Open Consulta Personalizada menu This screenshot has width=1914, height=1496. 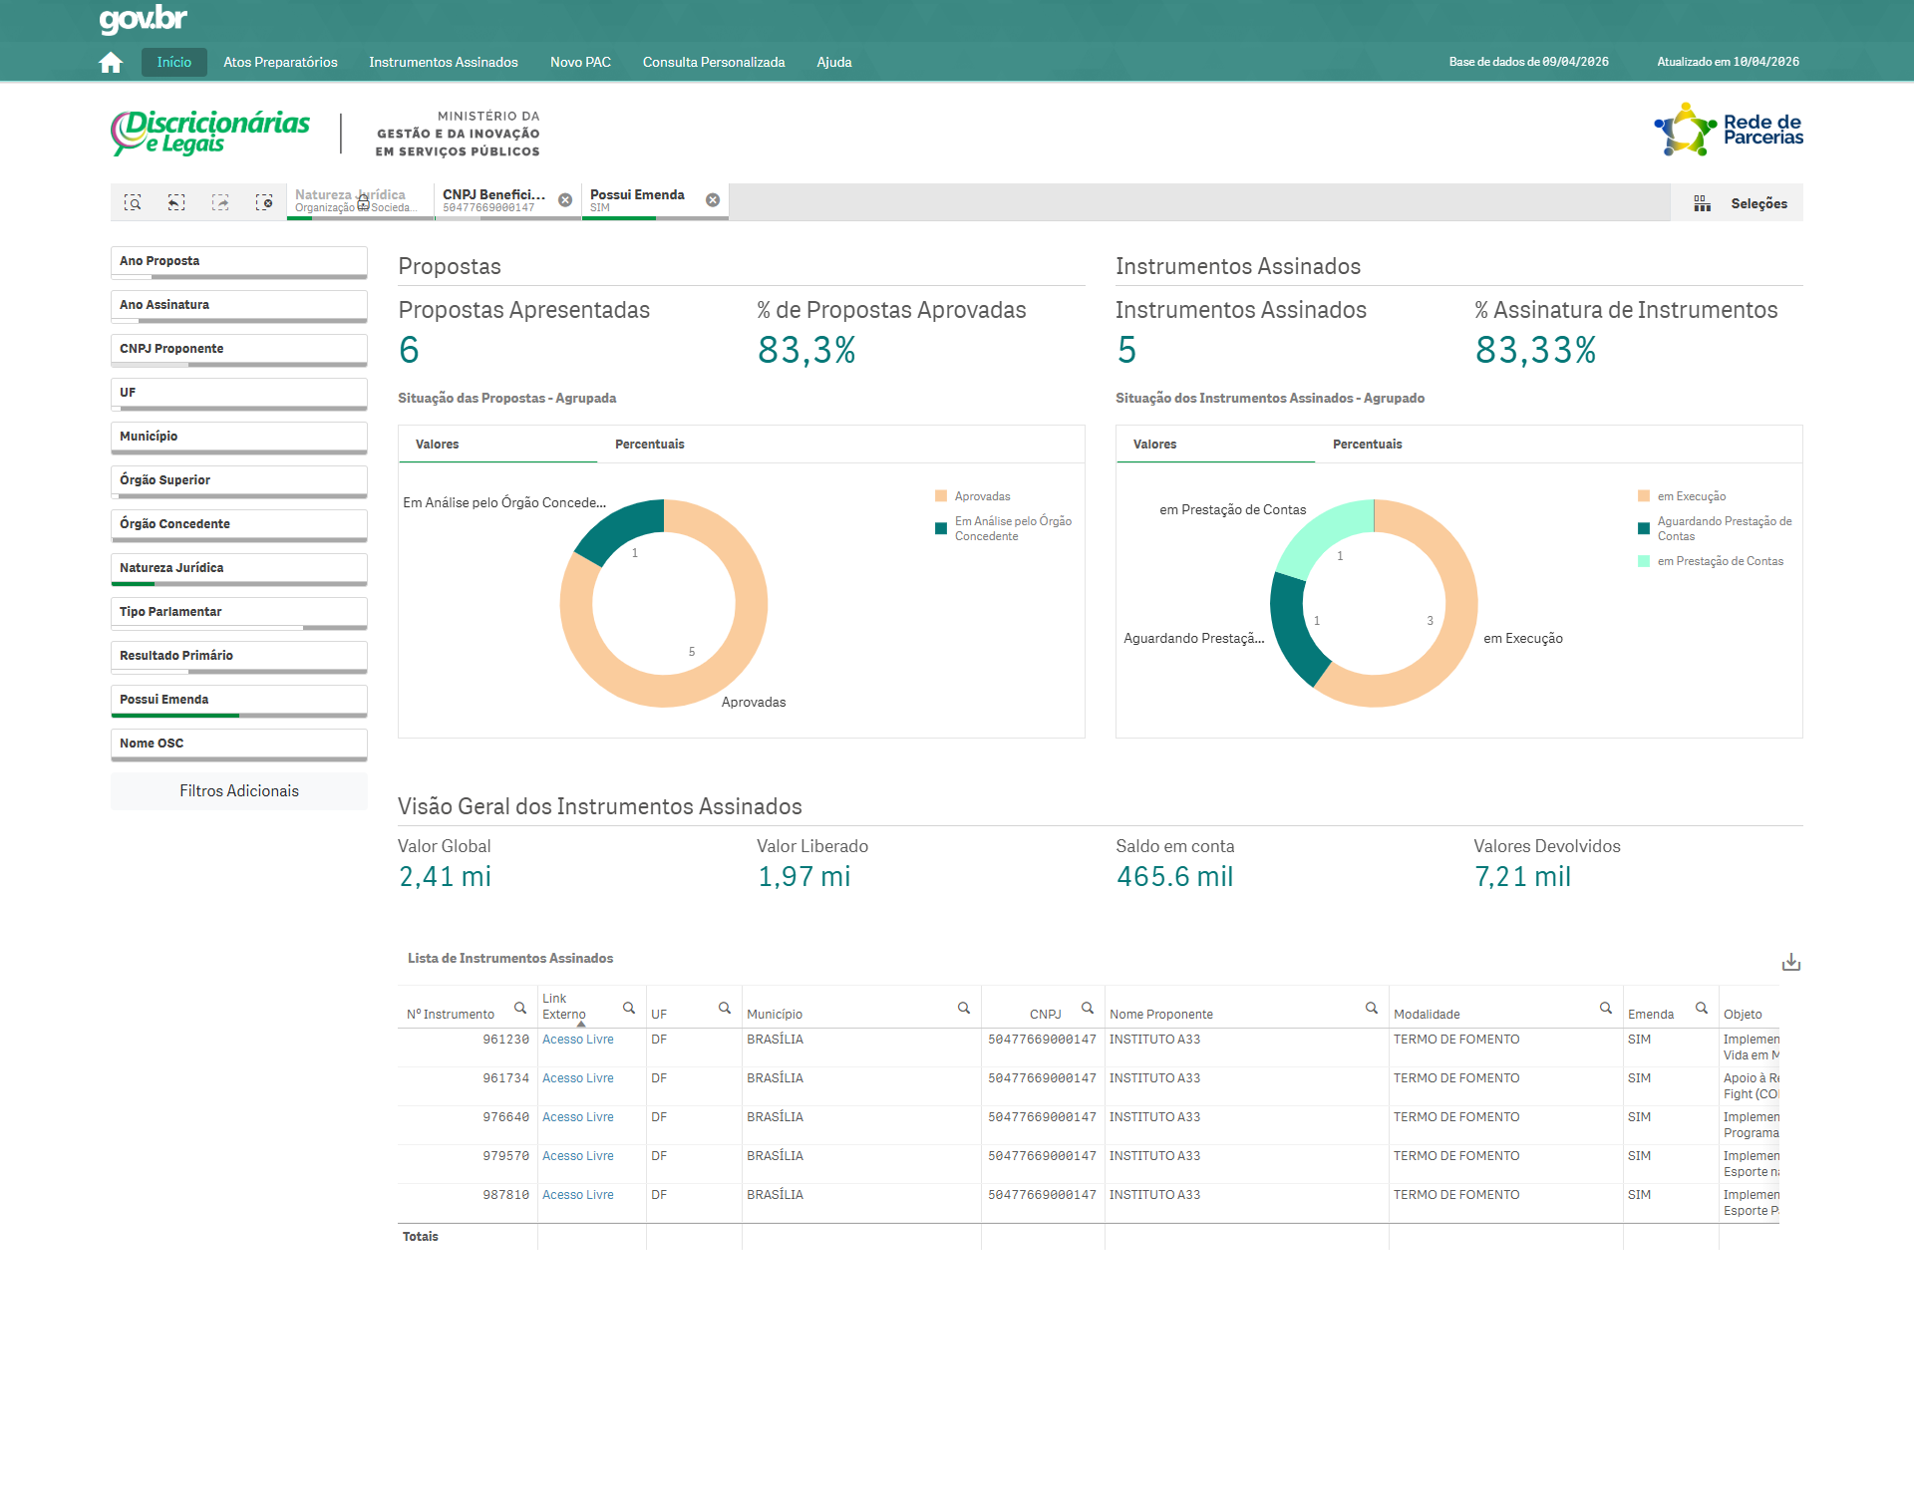pyautogui.click(x=713, y=62)
